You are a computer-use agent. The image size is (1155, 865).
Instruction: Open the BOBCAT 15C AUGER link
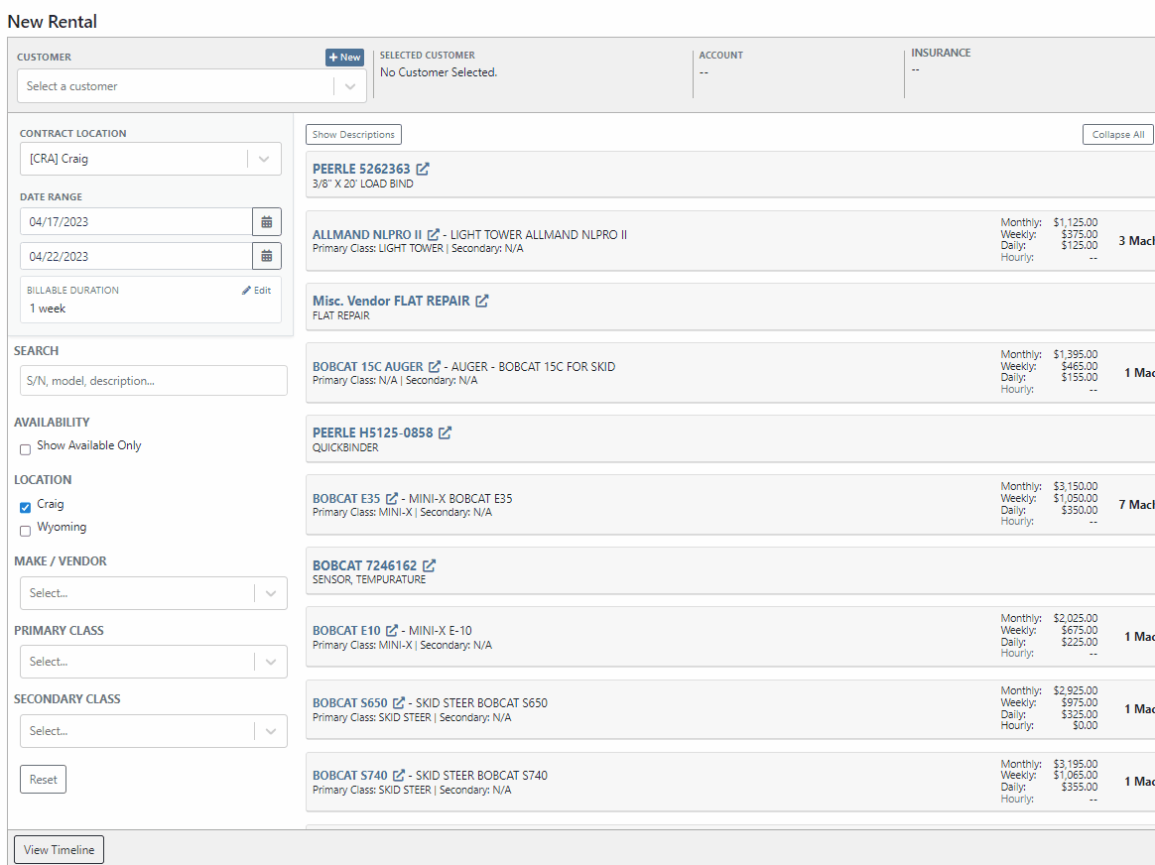[x=367, y=366]
